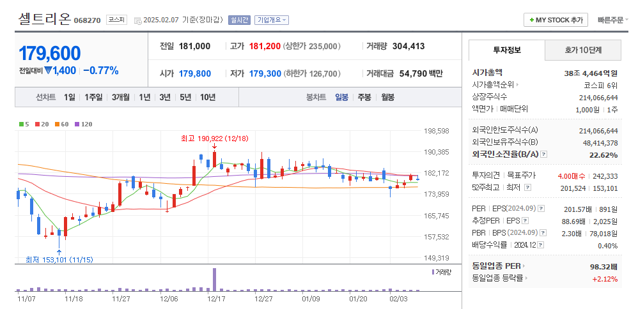Select the 월봉 candlestick chart

tap(388, 97)
